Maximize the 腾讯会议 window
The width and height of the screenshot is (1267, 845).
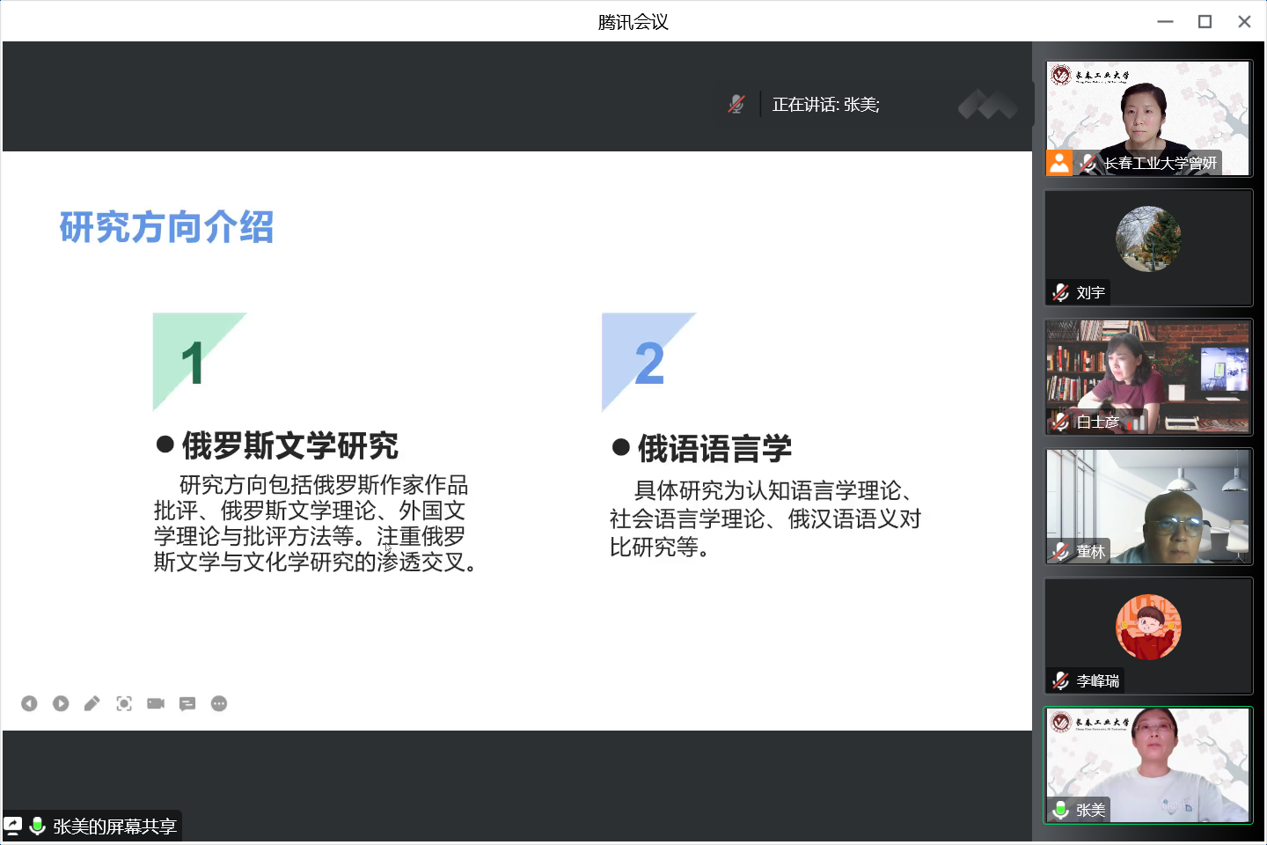[x=1205, y=22]
